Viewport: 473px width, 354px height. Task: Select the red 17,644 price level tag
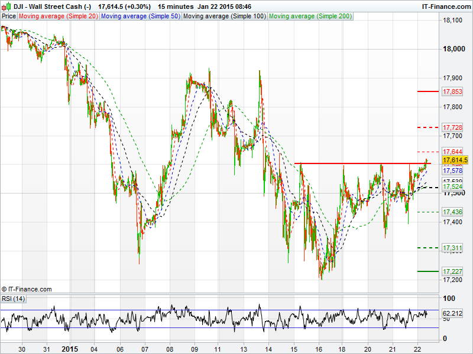coord(452,152)
